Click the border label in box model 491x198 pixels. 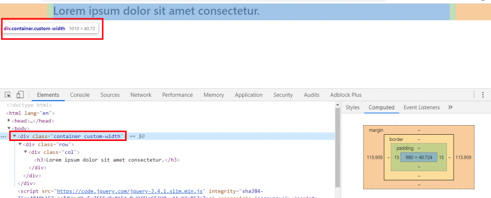[x=397, y=139]
